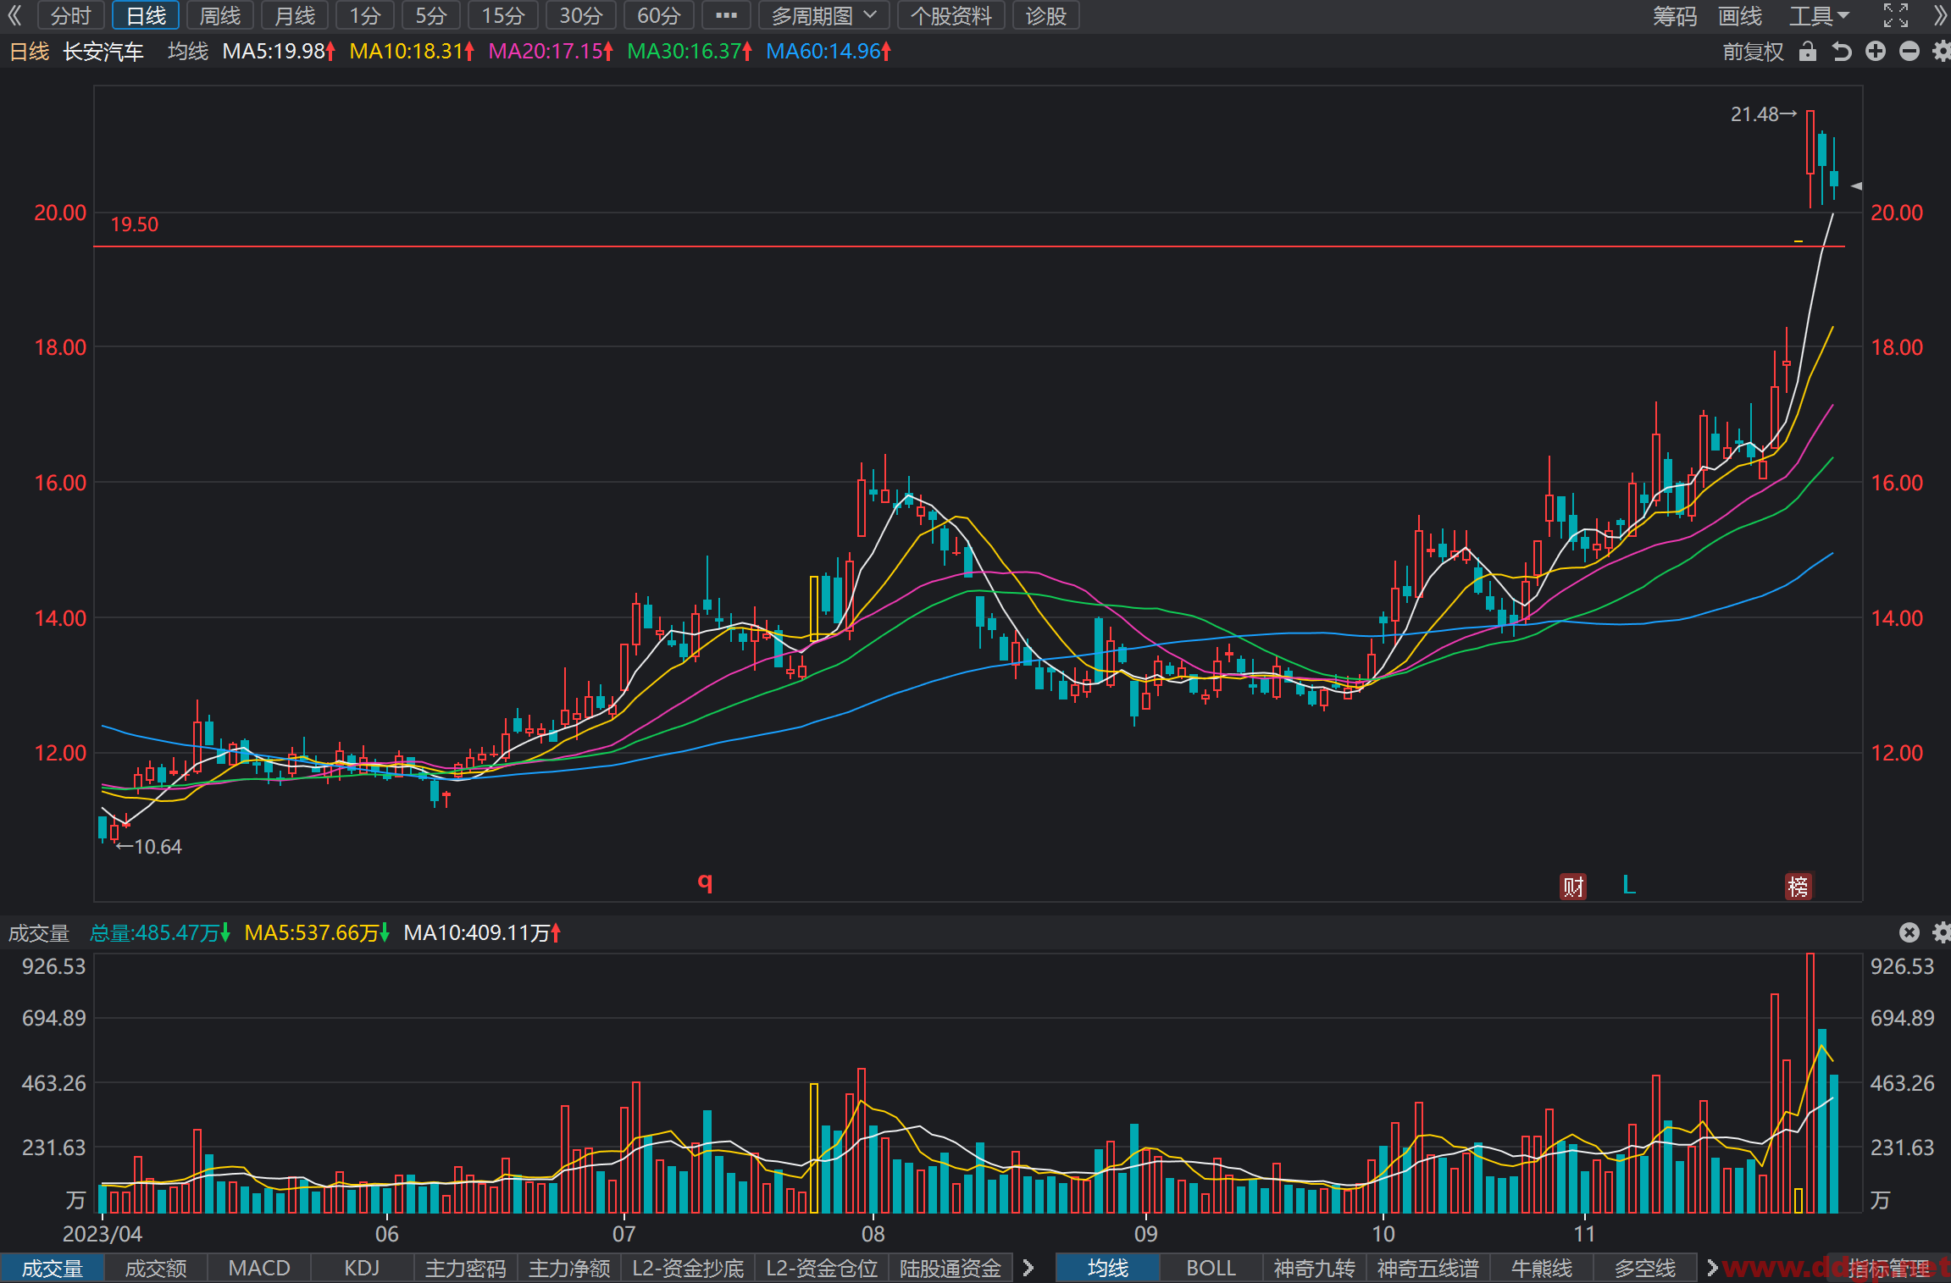Screen dimensions: 1951x1283
Task: Click the lock icon beside 前复权
Action: pyautogui.click(x=1807, y=52)
